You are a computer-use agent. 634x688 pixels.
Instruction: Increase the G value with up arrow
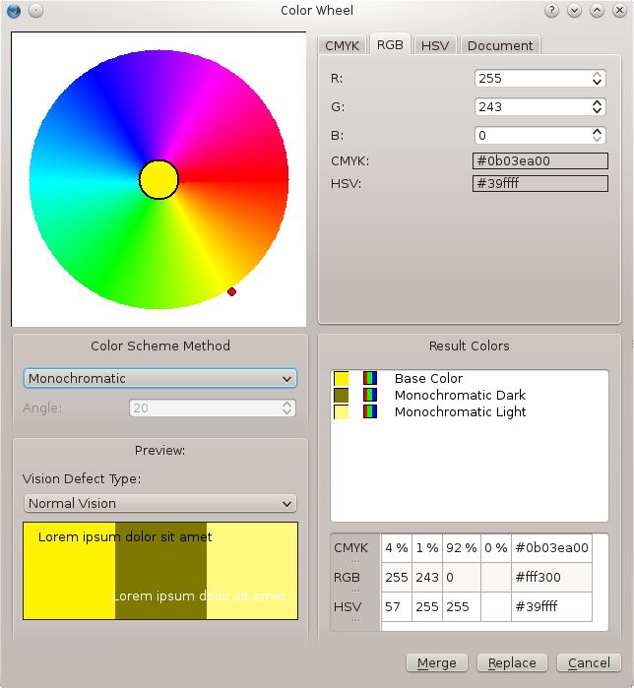click(597, 103)
